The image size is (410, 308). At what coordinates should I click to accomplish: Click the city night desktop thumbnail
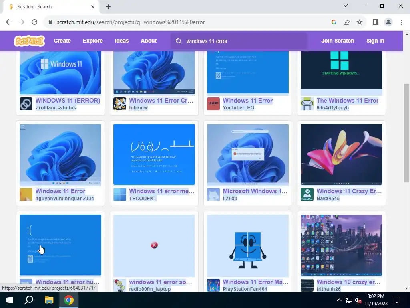342,245
